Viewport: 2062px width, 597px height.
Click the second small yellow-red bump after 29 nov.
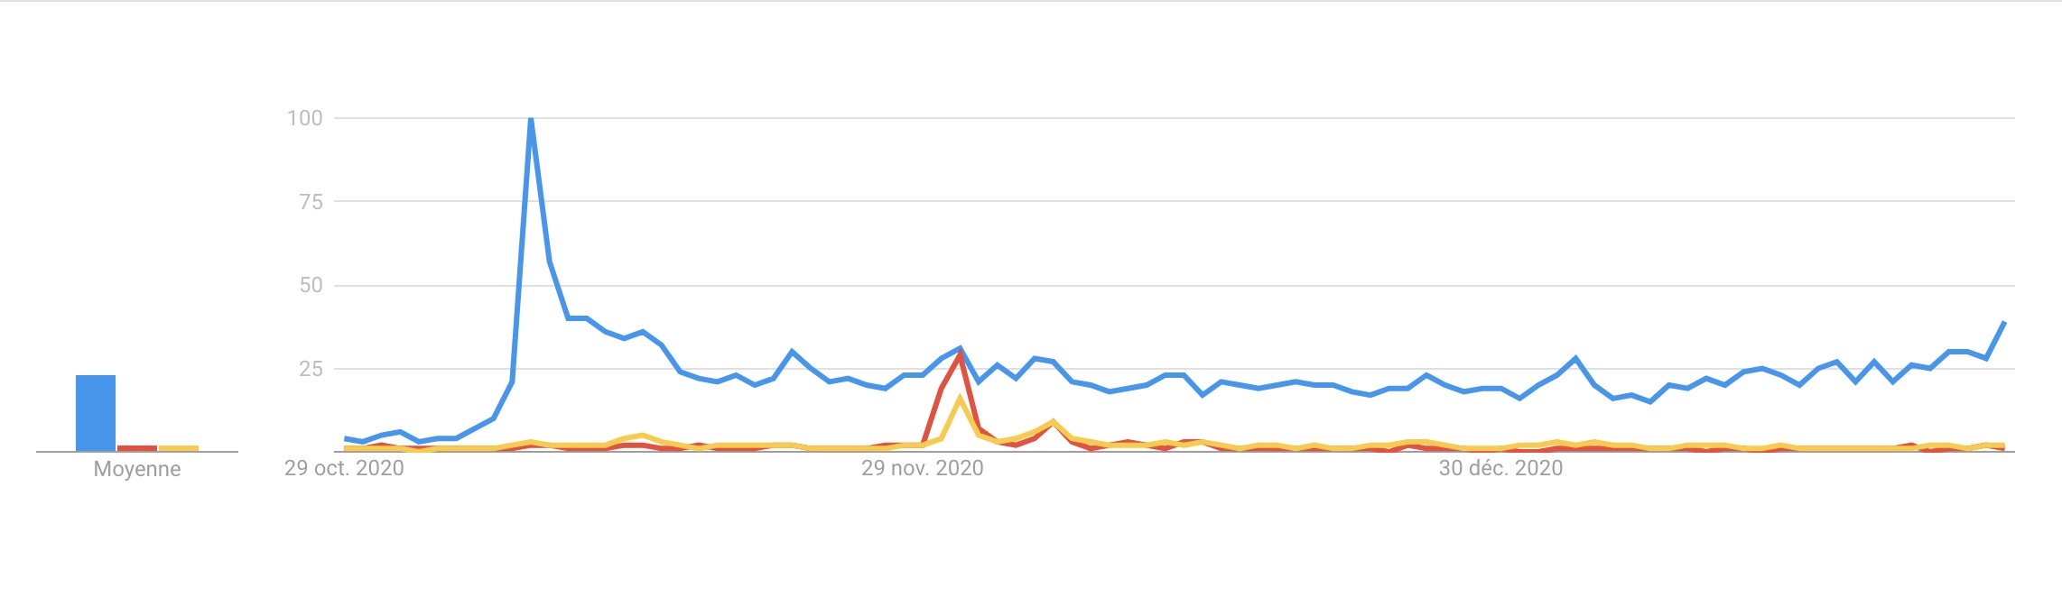pos(1053,421)
